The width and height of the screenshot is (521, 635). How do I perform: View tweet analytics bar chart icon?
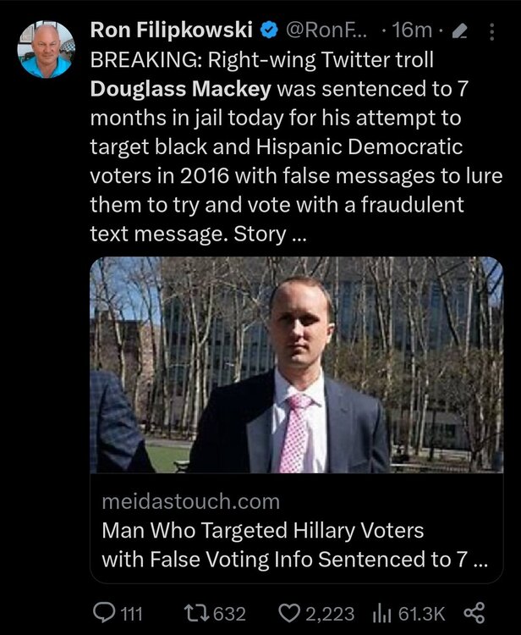381,614
